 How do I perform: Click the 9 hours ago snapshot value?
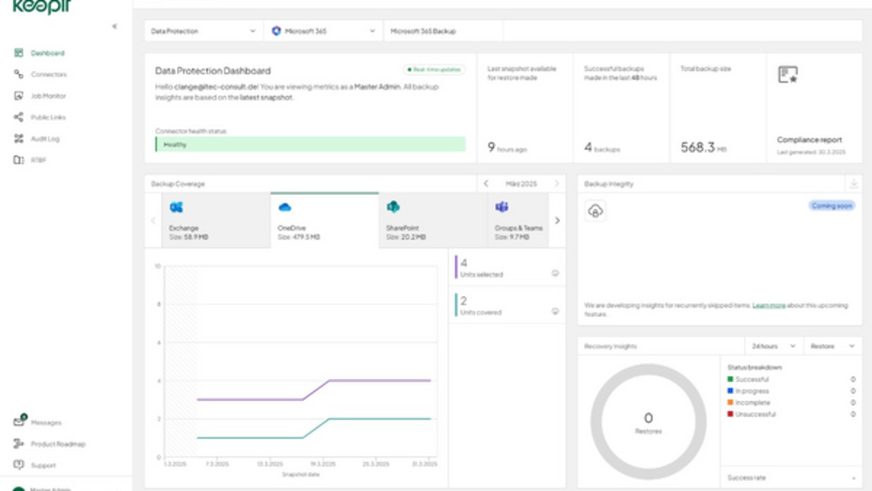507,148
